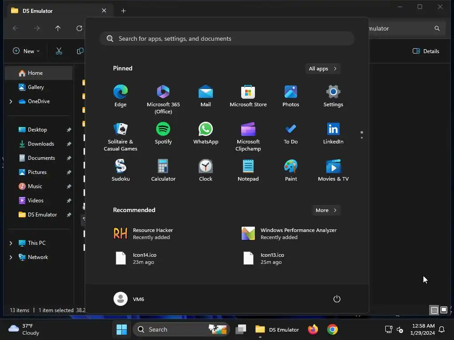The width and height of the screenshot is (454, 340).
Task: Launch the Photos app
Action: click(x=291, y=96)
